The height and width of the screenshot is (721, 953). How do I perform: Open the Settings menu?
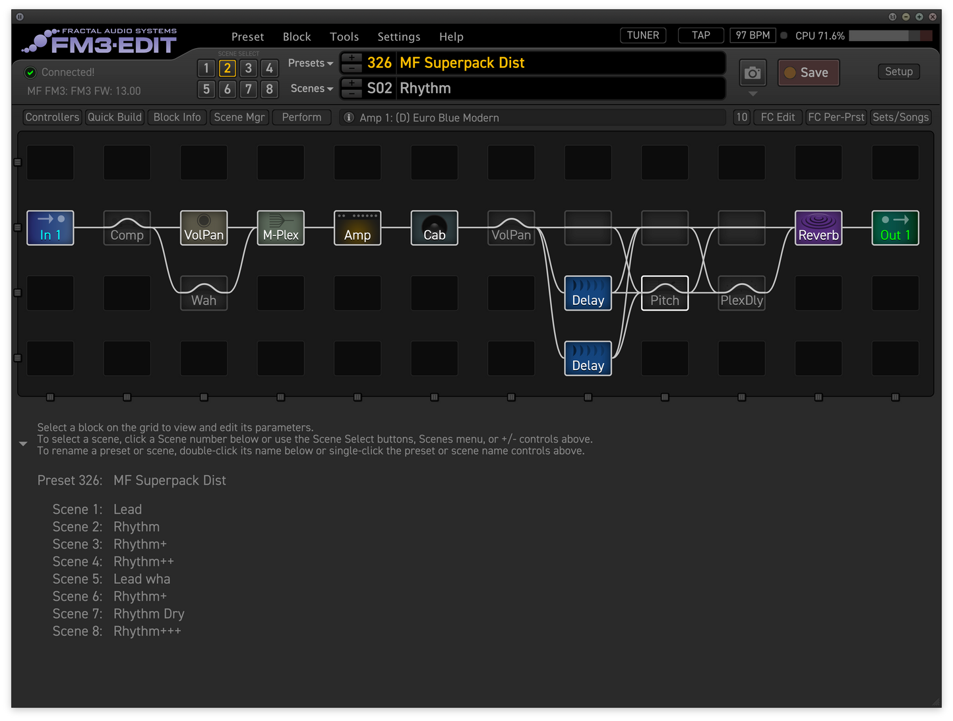coord(399,37)
